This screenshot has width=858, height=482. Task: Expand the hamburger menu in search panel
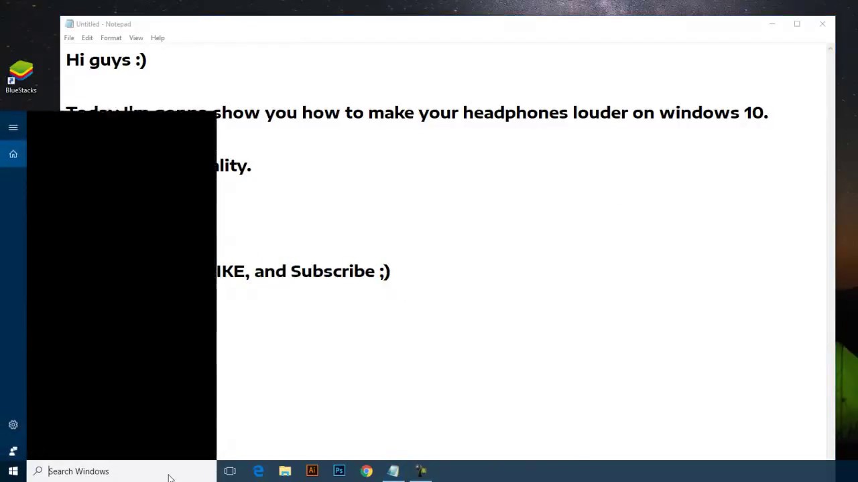point(13,127)
